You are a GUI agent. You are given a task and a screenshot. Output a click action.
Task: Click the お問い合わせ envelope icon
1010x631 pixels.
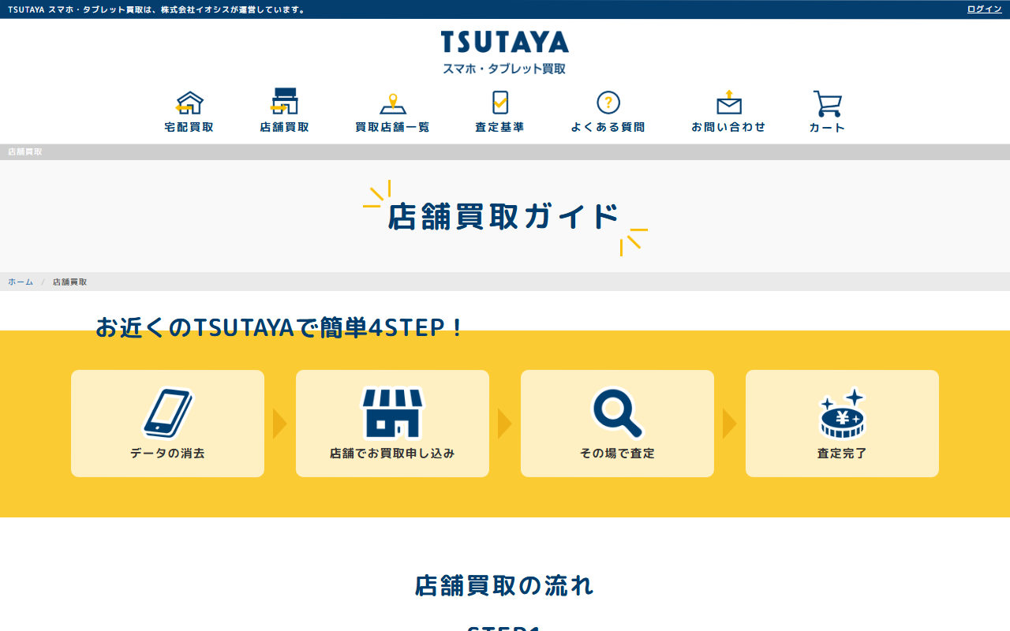[729, 103]
